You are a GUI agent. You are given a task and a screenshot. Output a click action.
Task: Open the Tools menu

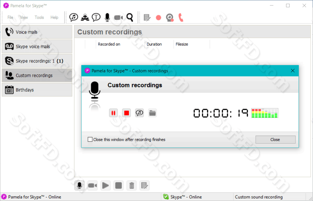pyautogui.click(x=39, y=17)
